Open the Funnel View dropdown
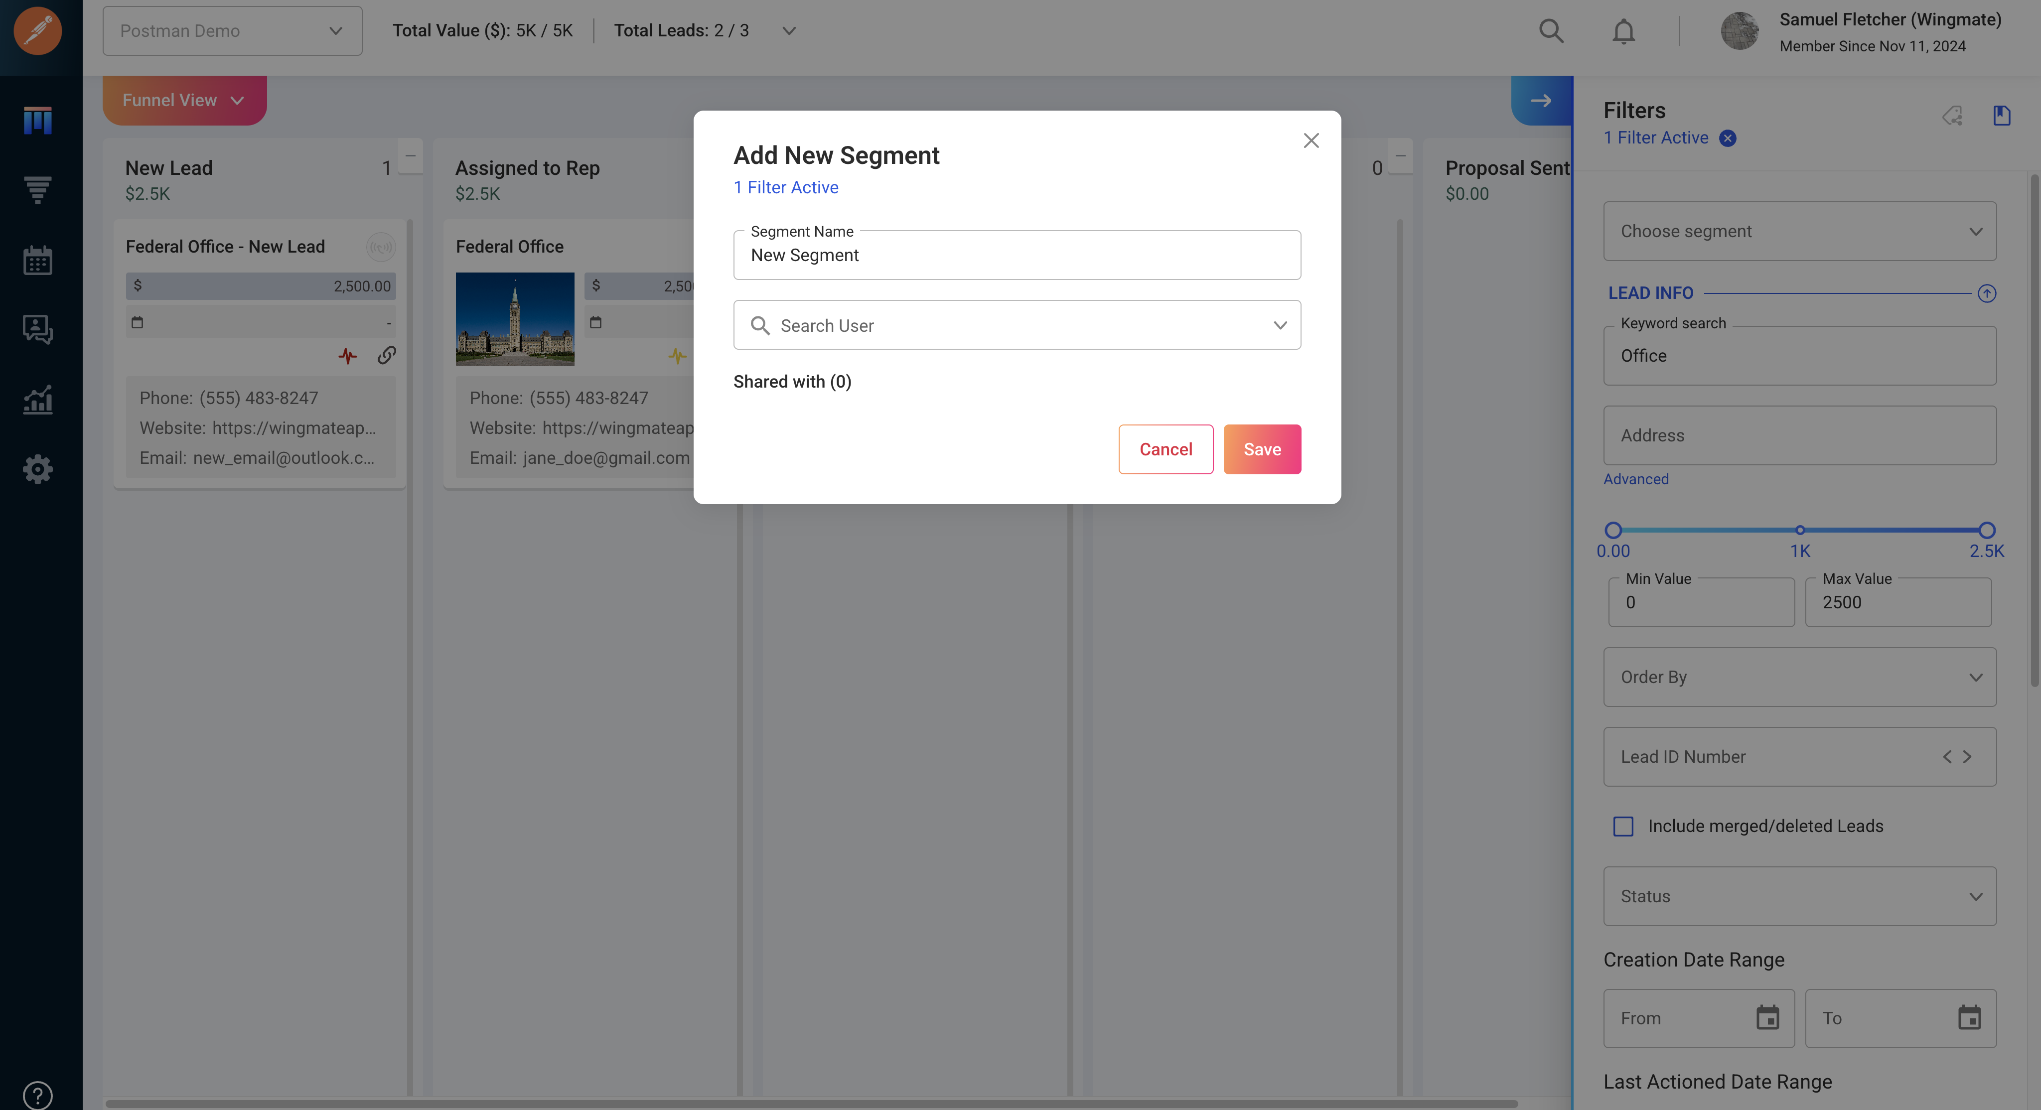The height and width of the screenshot is (1110, 2041). coord(184,101)
